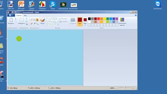This screenshot has width=167, height=94.
Task: Select the Eraser tool
Action: tap(31, 23)
